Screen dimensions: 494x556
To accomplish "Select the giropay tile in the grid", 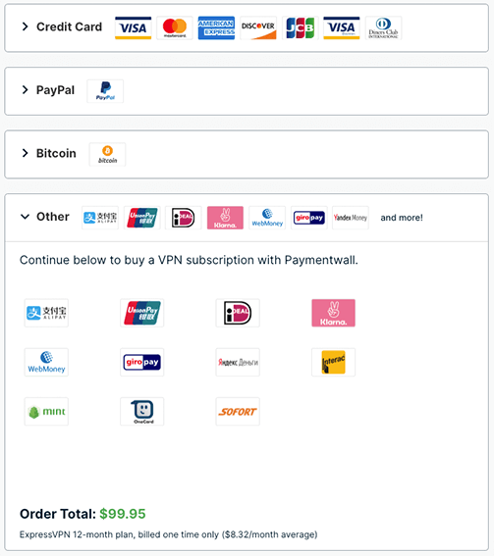I will (142, 362).
